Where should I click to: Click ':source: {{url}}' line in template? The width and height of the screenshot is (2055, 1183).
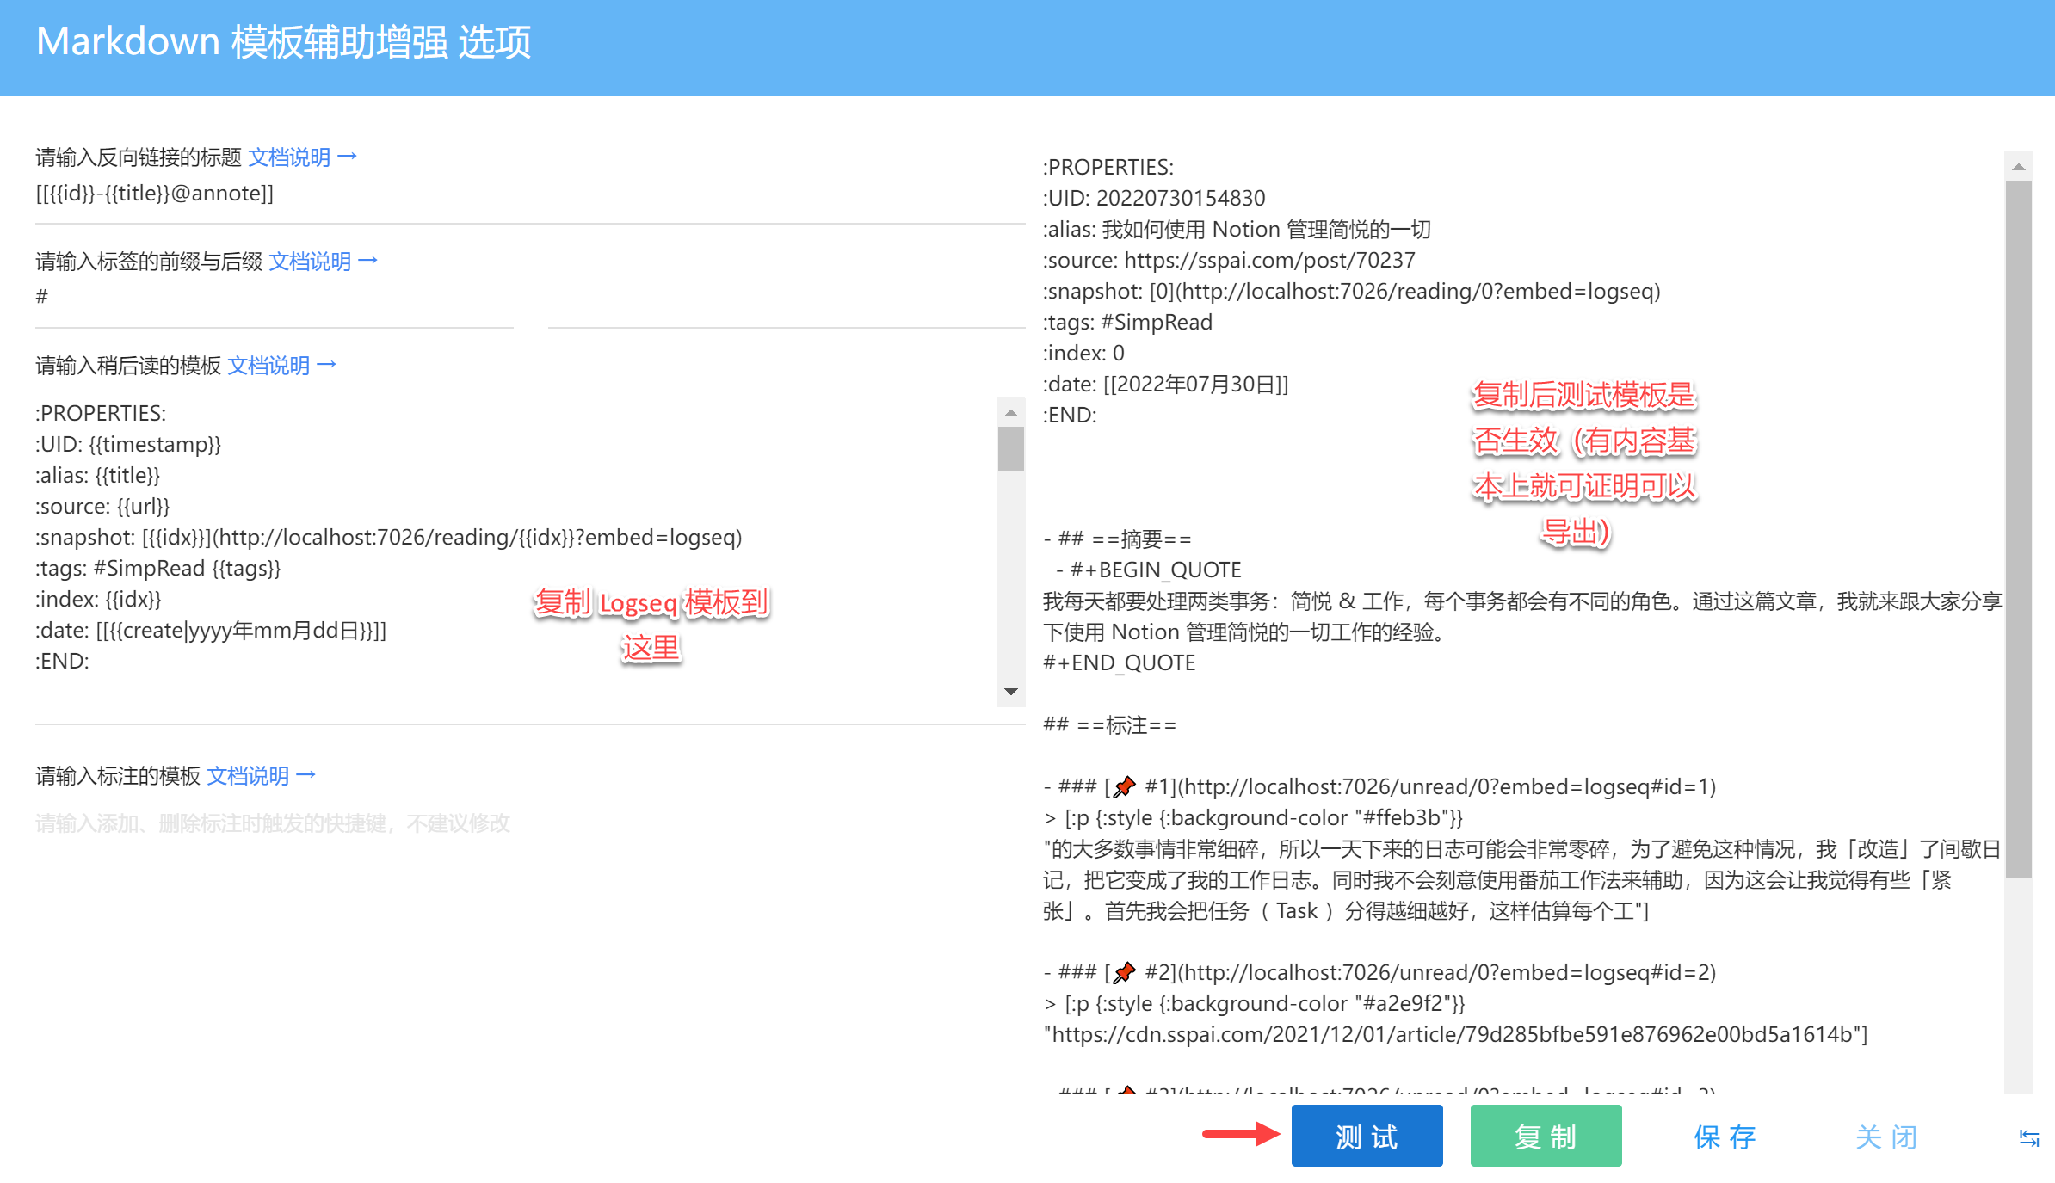[102, 506]
